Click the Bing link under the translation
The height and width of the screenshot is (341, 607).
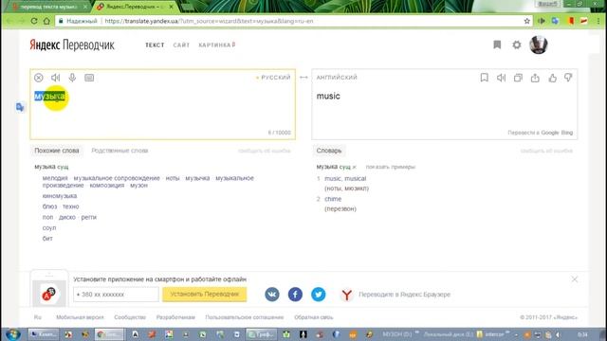[x=567, y=133]
